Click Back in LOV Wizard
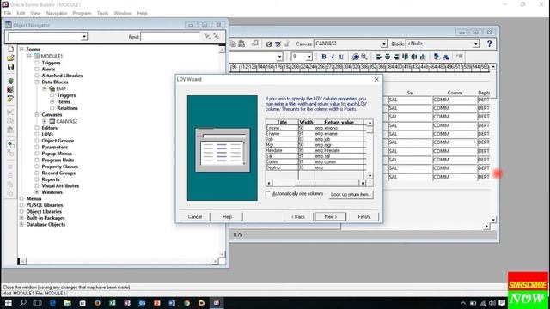The height and width of the screenshot is (309, 550). coord(298,217)
